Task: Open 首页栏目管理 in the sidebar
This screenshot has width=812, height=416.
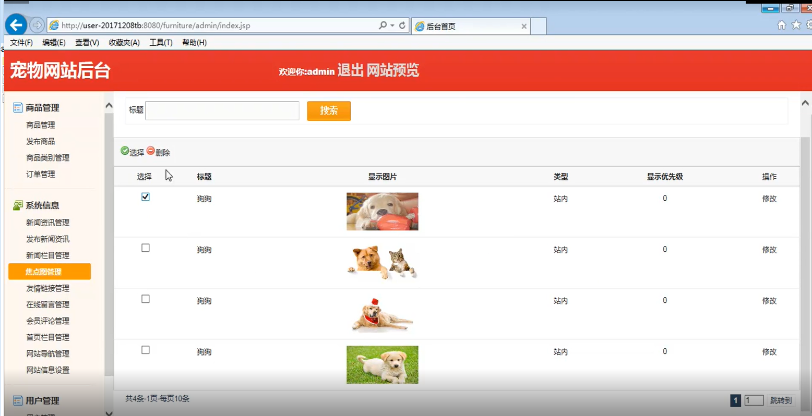Action: pos(48,337)
